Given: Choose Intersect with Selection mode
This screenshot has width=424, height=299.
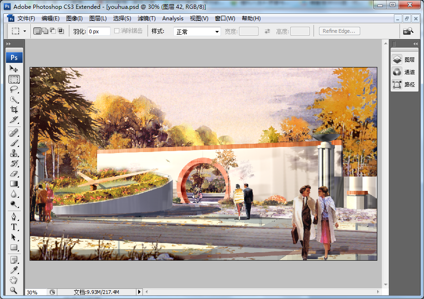Looking at the screenshot, I should (61, 31).
